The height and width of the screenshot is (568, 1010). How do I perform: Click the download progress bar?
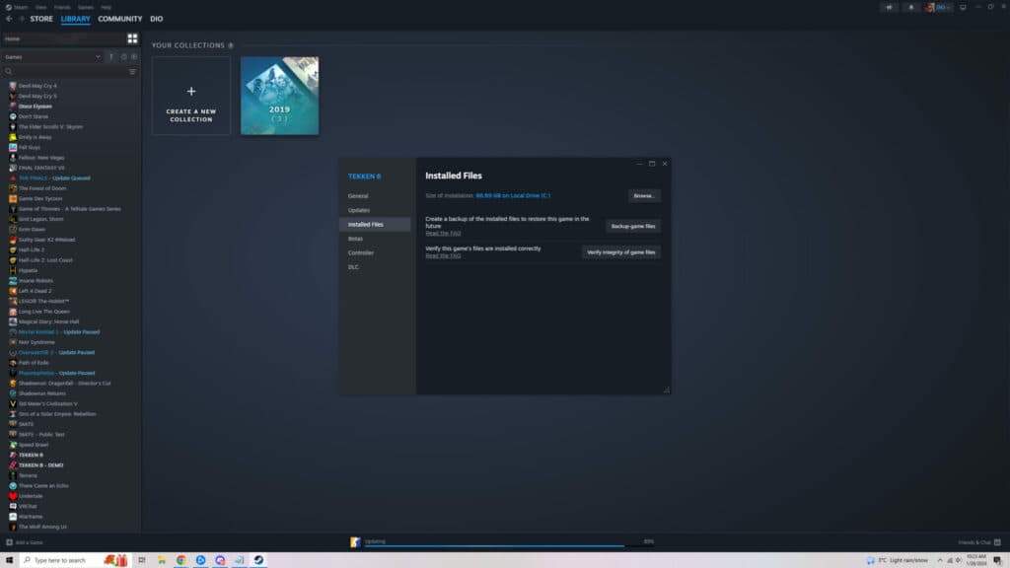493,544
